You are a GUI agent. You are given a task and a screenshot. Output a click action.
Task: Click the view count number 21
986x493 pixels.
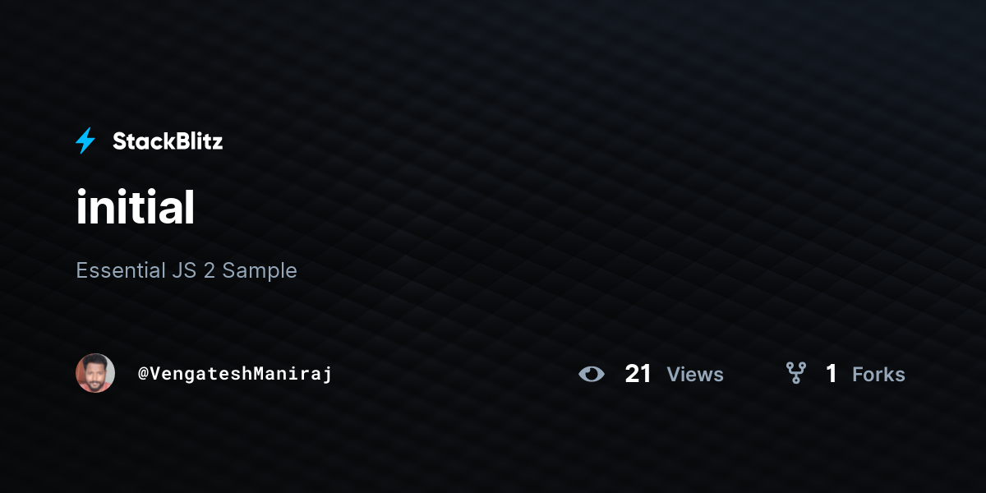[x=638, y=374]
